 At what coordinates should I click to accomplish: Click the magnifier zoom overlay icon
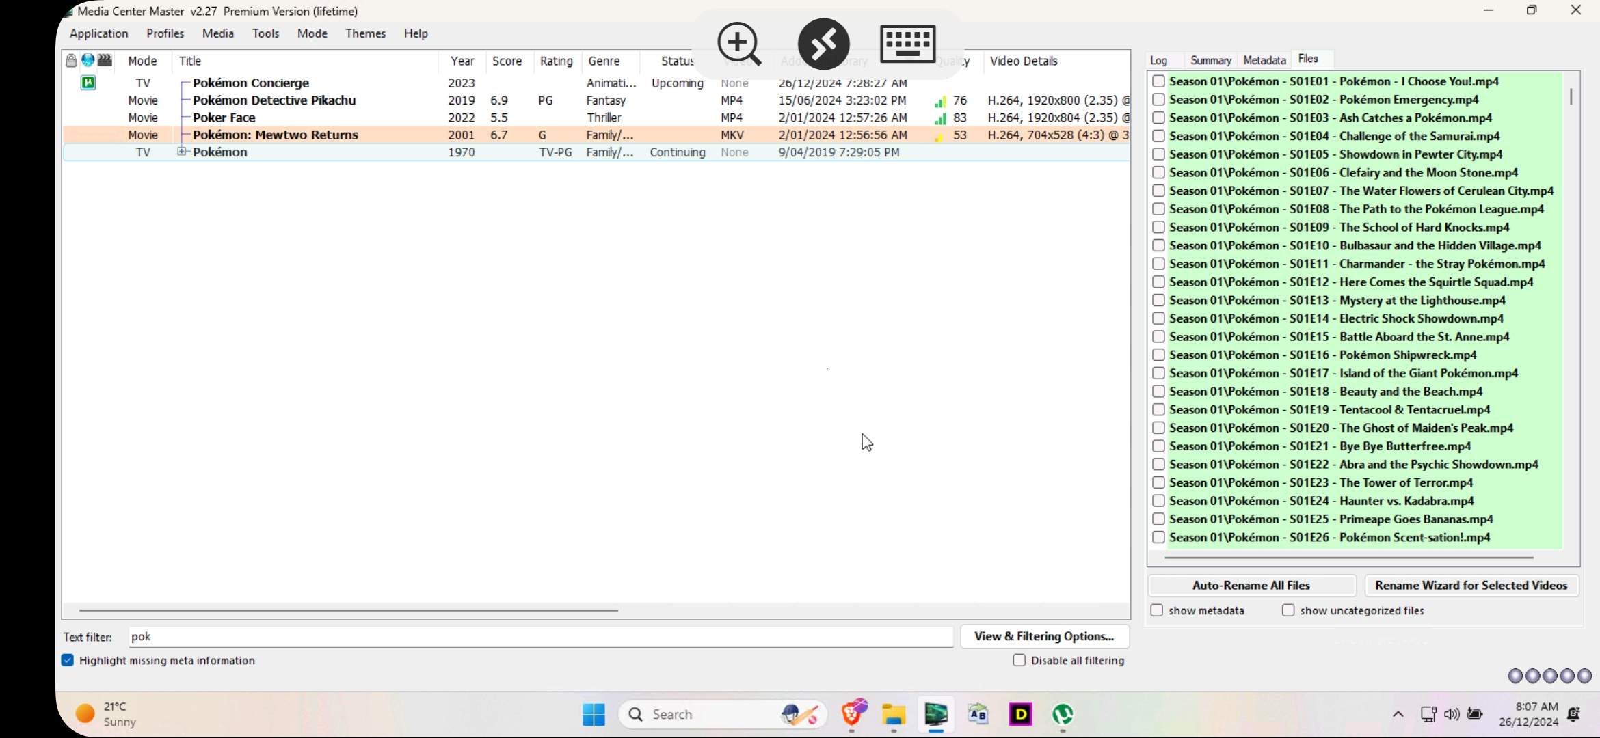[x=738, y=44]
